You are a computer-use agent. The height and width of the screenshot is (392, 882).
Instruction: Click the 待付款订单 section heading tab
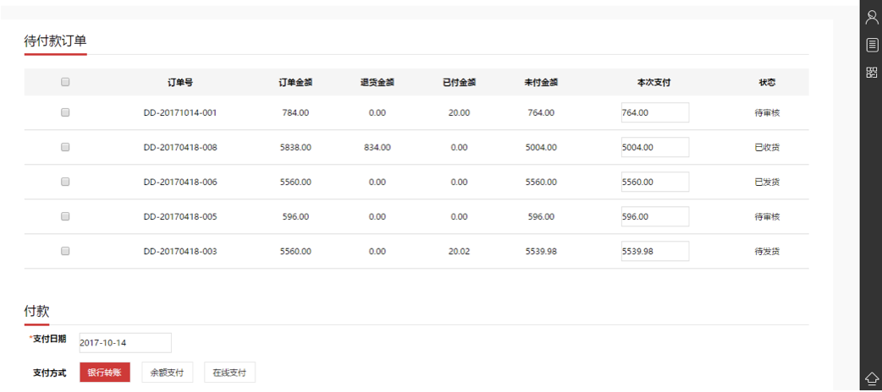tap(55, 41)
